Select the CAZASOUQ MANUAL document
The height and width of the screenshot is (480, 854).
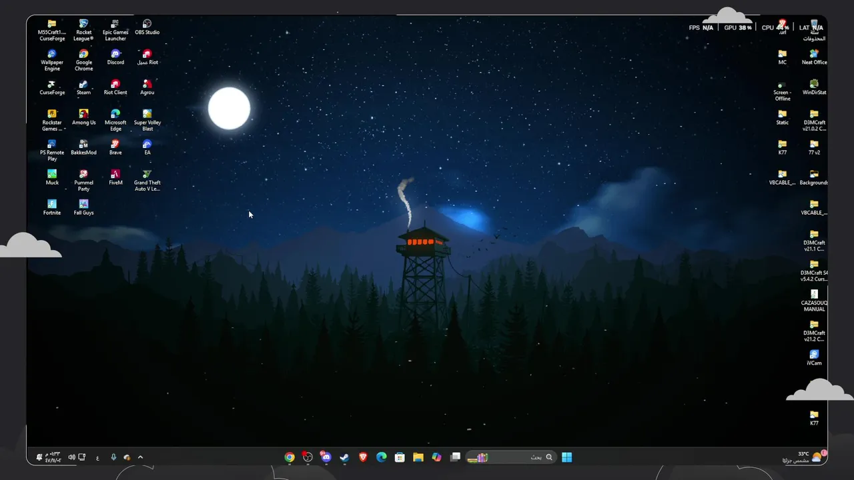coord(814,301)
